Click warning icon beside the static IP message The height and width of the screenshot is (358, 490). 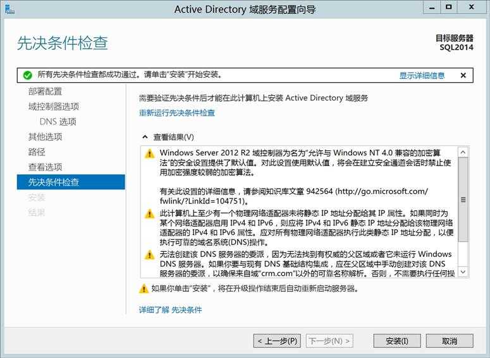point(150,214)
